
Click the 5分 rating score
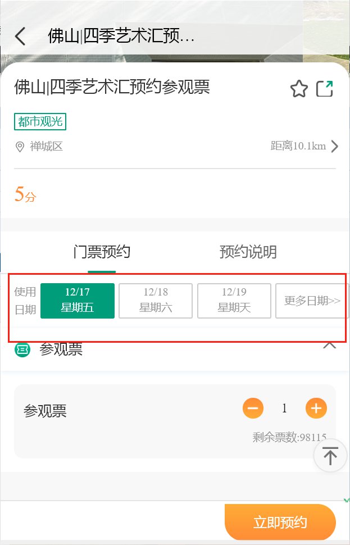pos(25,194)
